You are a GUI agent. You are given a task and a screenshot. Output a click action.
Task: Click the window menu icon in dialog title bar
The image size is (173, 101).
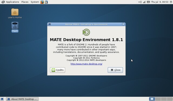tap(49, 24)
